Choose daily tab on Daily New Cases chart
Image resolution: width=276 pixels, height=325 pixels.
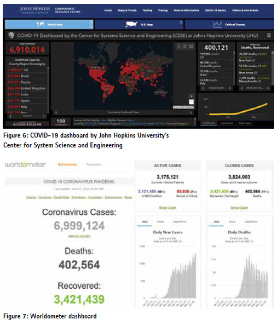[145, 222]
